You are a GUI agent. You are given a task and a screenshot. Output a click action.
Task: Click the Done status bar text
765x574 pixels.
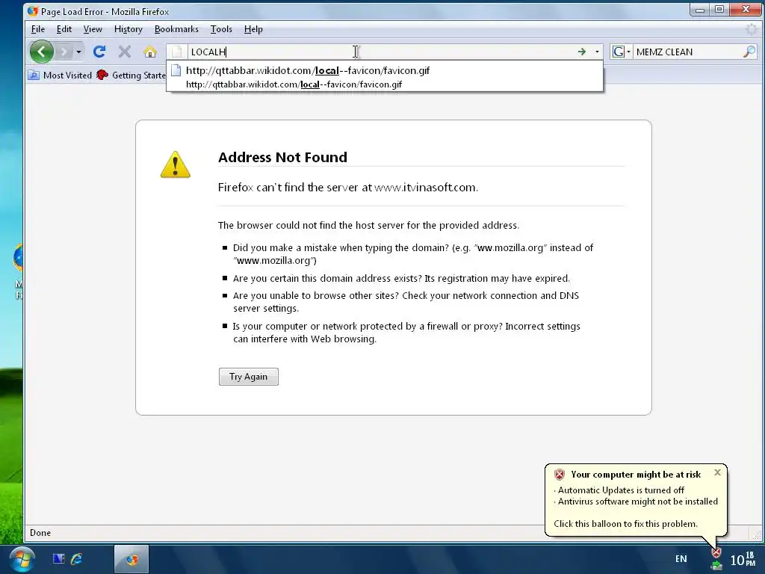point(40,533)
